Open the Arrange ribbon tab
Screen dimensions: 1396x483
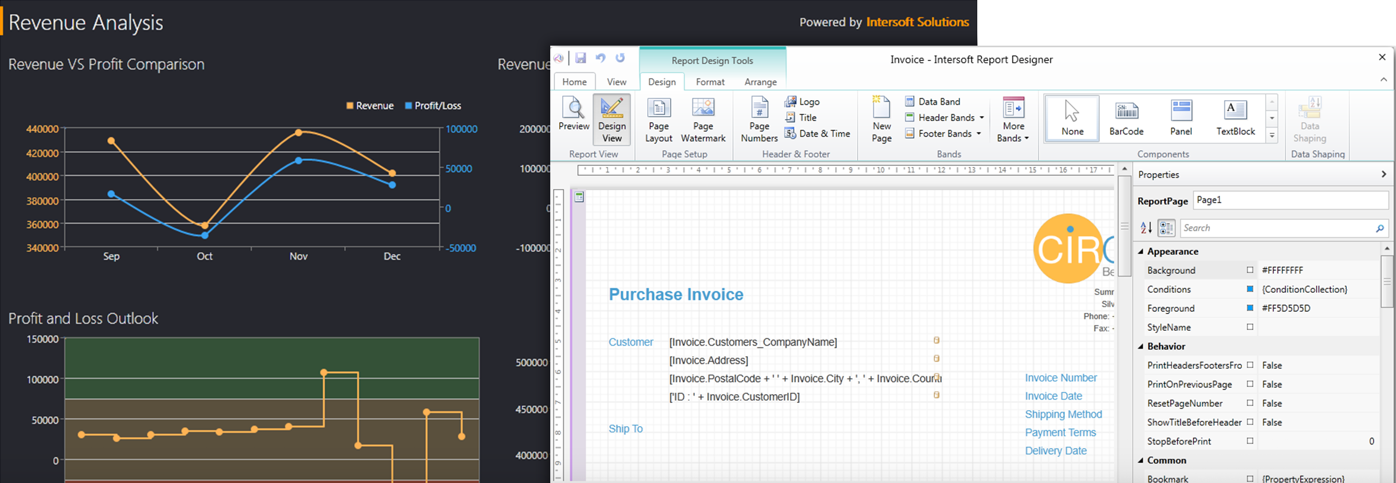(x=760, y=82)
